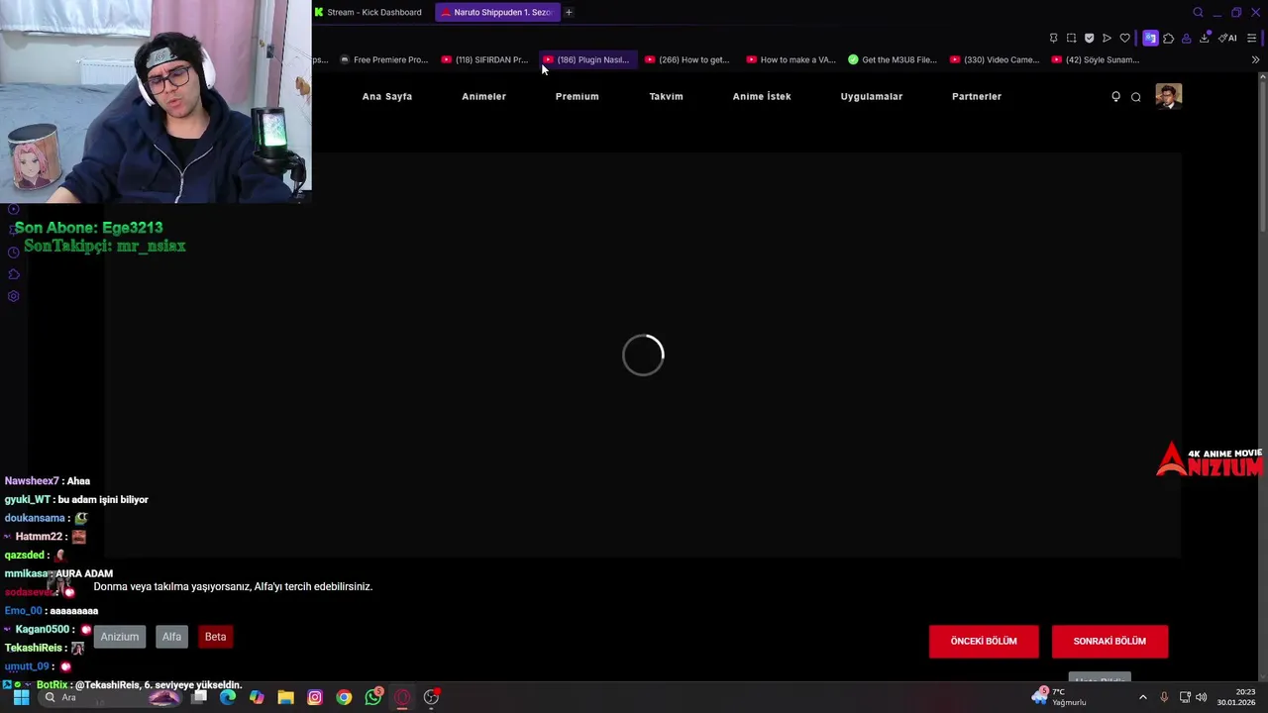
Task: Expand the bookmarks bar overflow chevron
Action: (1255, 59)
